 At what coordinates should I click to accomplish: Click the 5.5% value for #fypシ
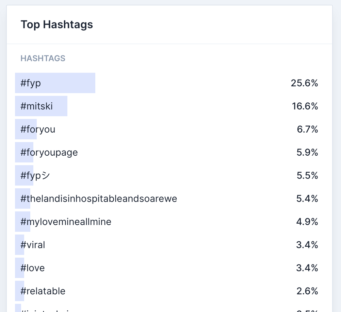point(307,175)
